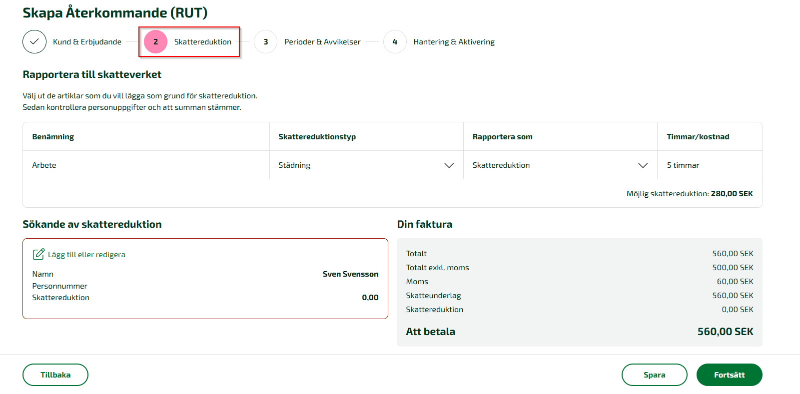Click the Totalt 560,00 SEK value
This screenshot has width=800, height=394.
(733, 254)
